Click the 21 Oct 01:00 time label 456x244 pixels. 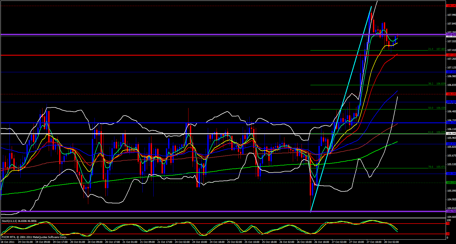(x=130, y=242)
